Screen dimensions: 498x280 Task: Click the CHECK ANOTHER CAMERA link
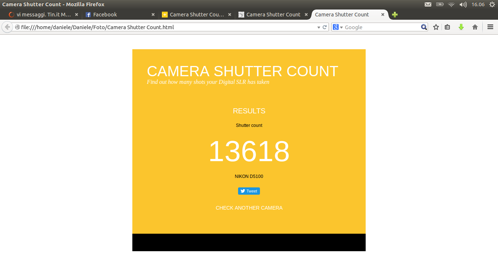coord(249,208)
